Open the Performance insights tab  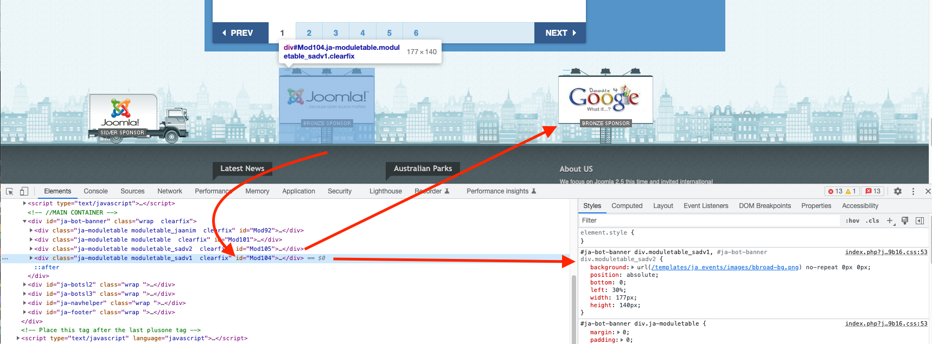[501, 191]
